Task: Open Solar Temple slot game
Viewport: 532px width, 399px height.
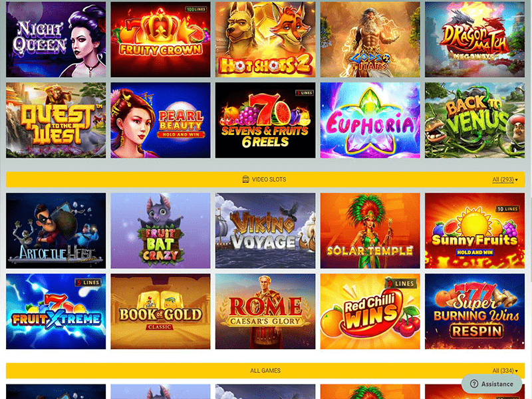Action: pos(370,231)
